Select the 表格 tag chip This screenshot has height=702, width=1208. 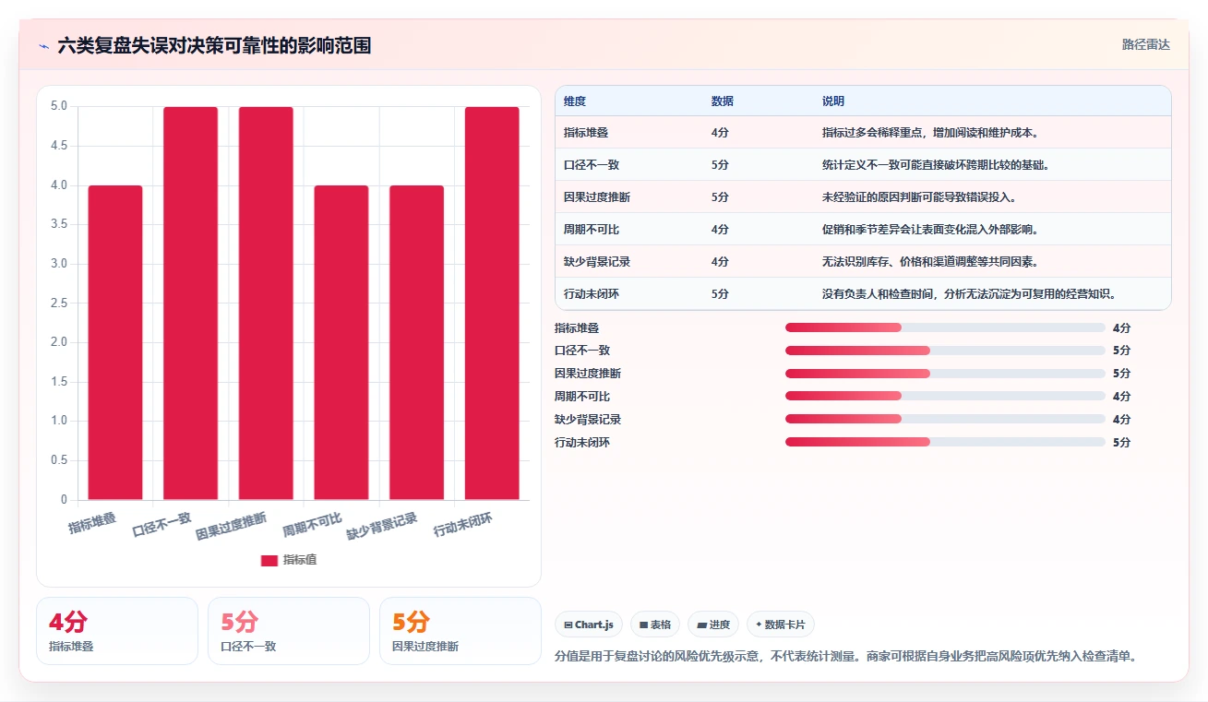[x=654, y=625]
